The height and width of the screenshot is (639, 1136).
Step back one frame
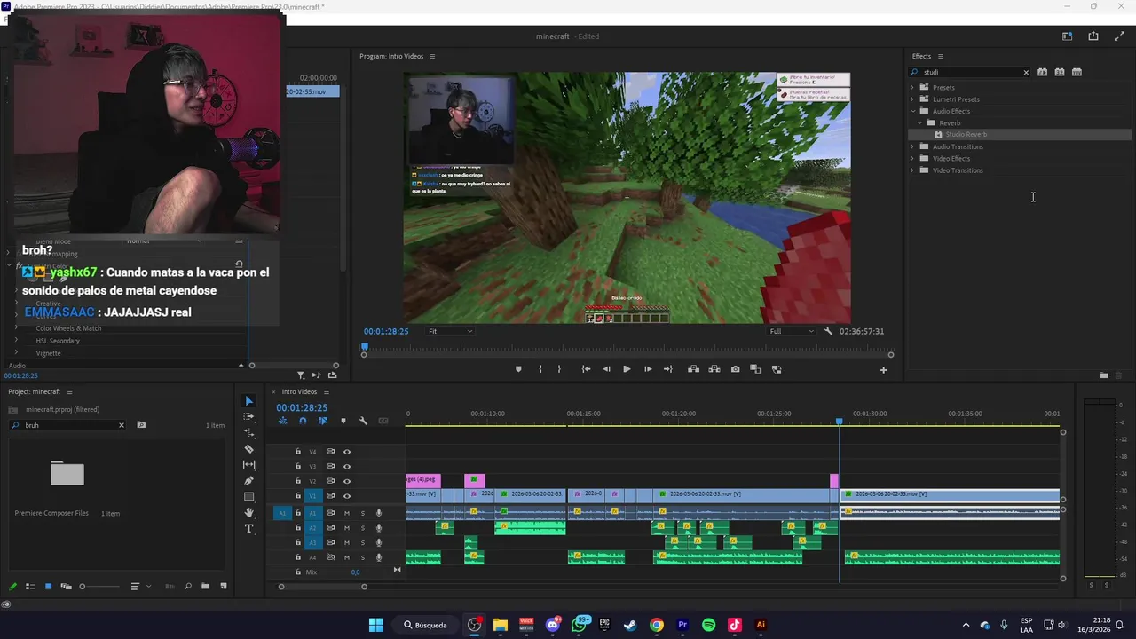[606, 369]
